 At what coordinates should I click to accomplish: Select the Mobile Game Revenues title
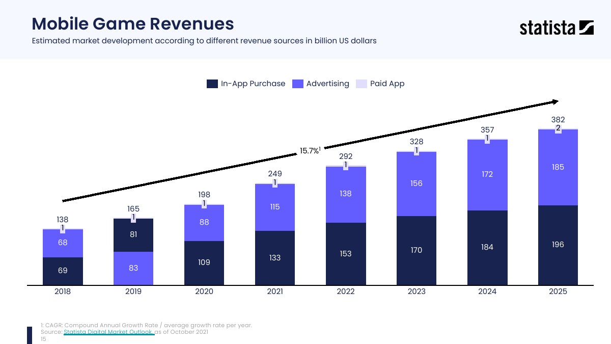pyautogui.click(x=133, y=23)
